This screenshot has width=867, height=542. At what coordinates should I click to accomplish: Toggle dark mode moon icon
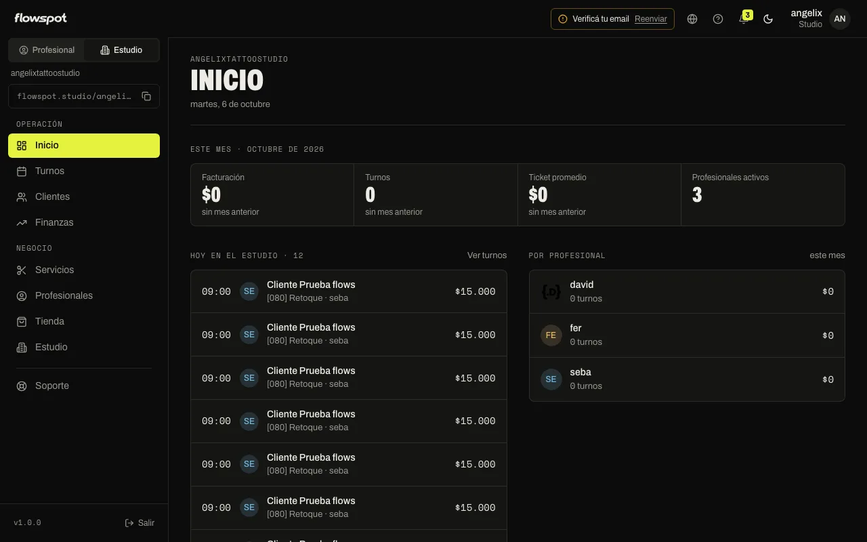coord(768,19)
